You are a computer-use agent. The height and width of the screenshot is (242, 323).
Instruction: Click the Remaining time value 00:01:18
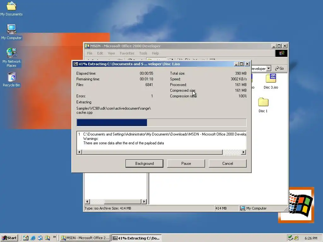tap(146, 79)
